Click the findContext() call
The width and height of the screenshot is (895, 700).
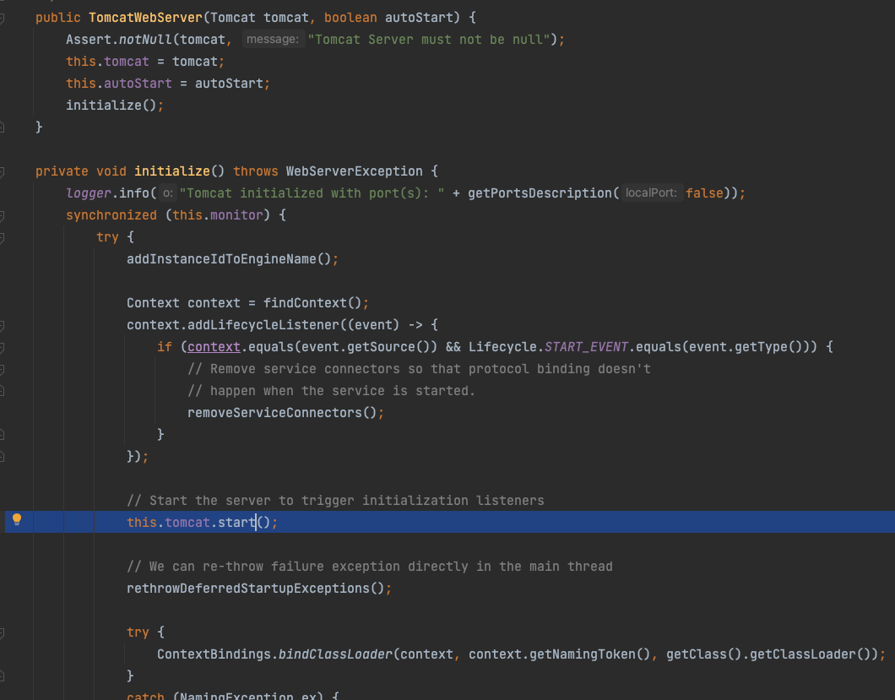[312, 302]
